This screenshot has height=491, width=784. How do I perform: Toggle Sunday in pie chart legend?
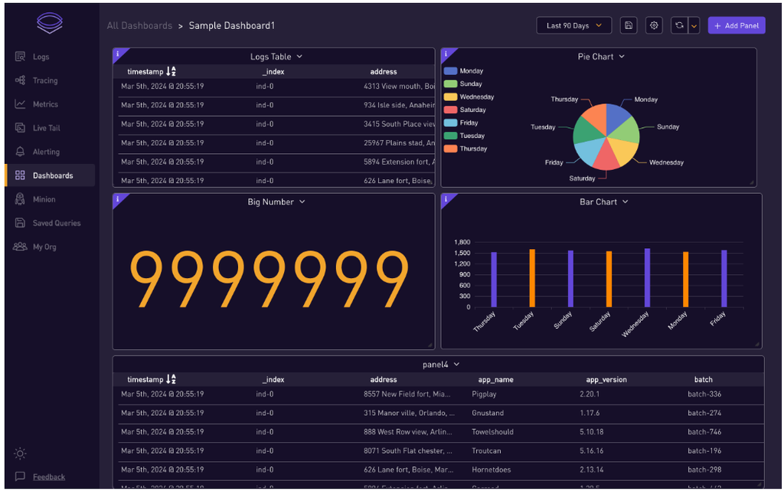463,84
